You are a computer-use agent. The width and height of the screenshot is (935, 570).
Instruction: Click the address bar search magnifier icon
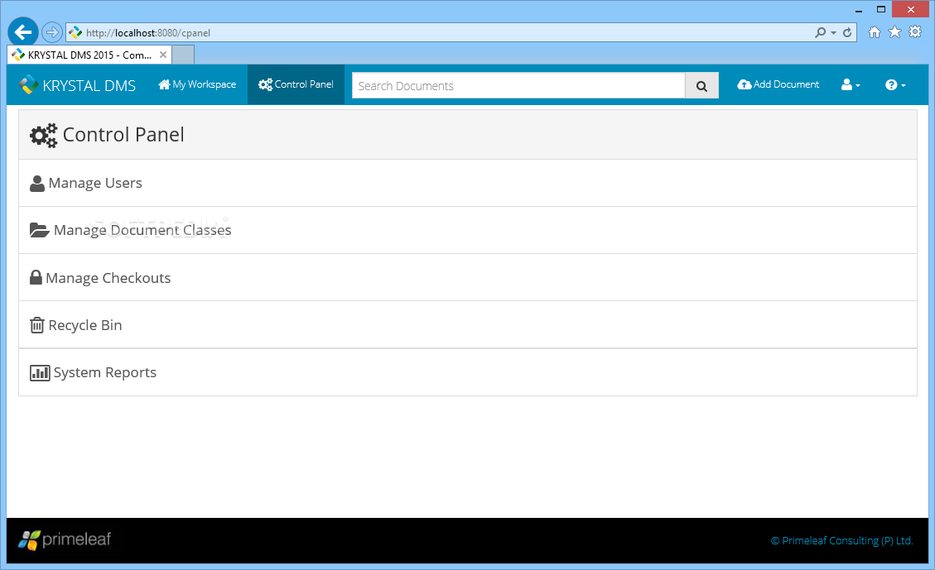click(x=821, y=33)
